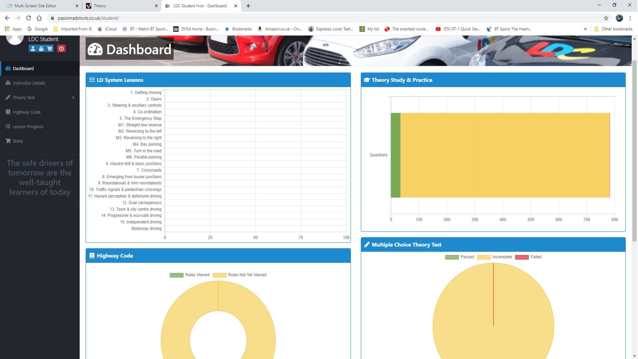Open the Espresso Lover bookmark

[x=331, y=29]
